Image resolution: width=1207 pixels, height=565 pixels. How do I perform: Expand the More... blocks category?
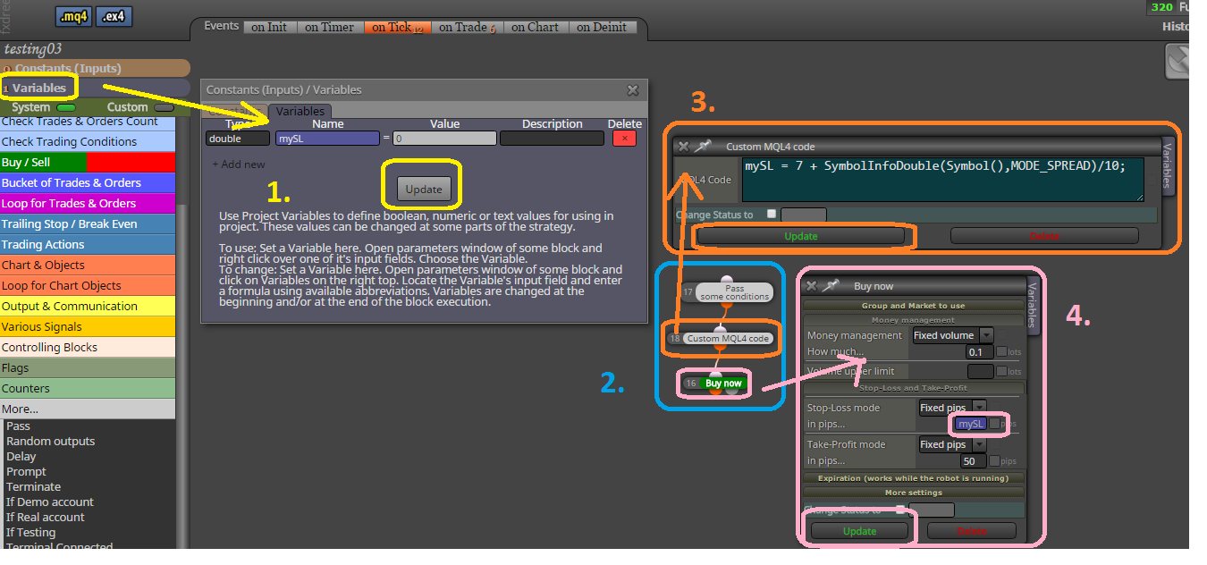88,409
